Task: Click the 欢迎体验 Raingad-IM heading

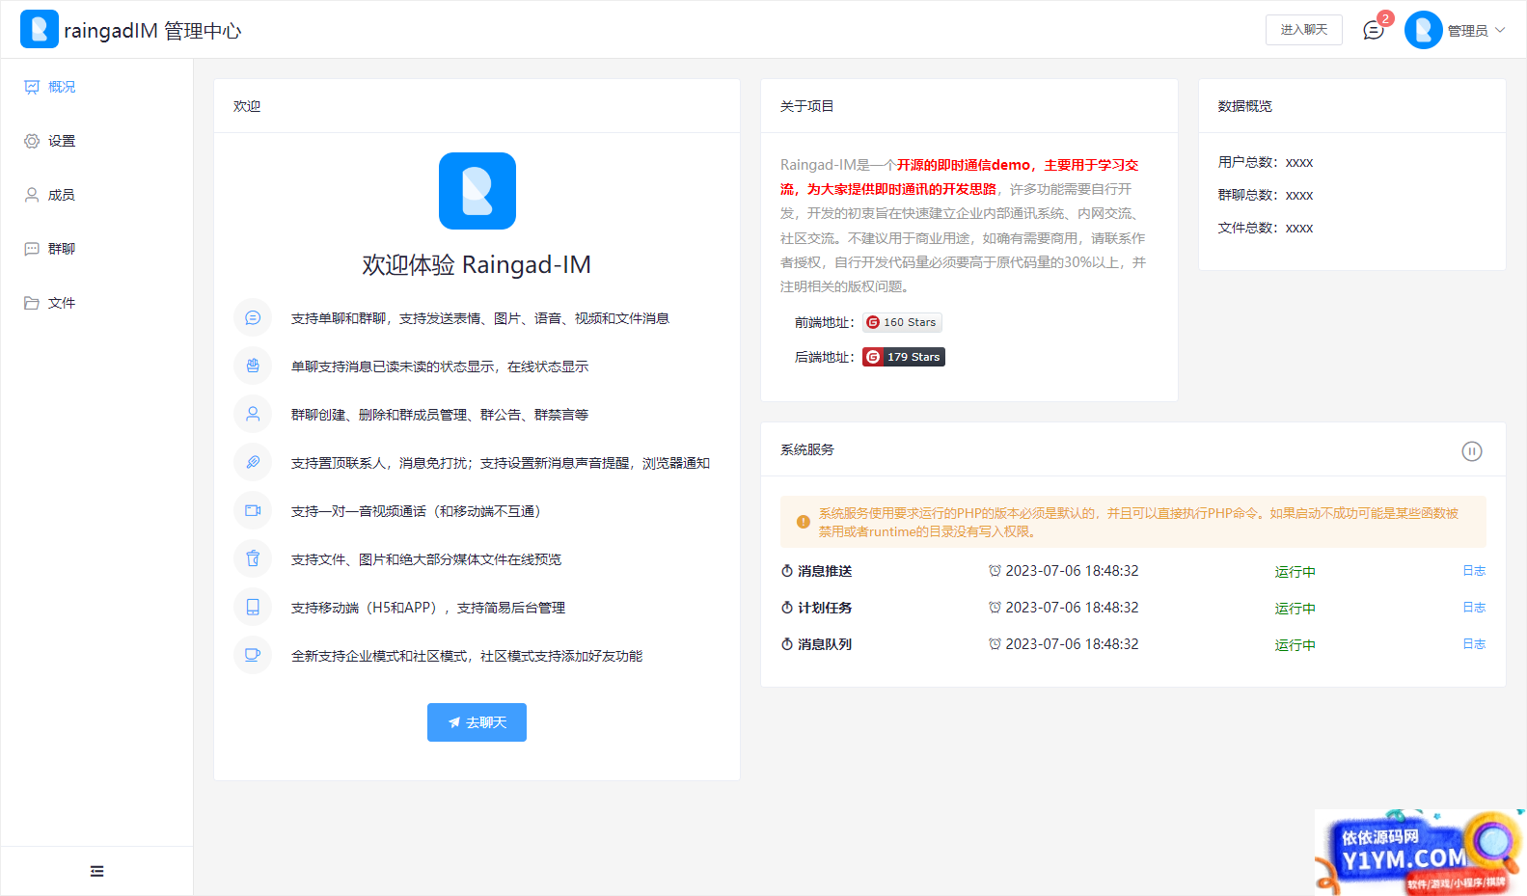Action: point(477,264)
